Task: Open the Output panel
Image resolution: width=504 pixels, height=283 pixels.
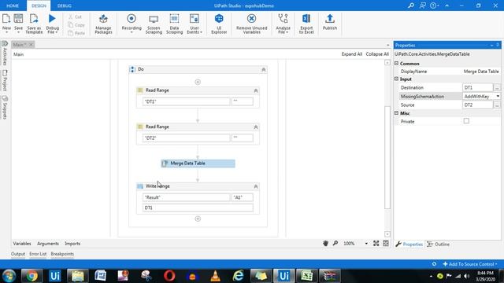Action: [x=18, y=254]
